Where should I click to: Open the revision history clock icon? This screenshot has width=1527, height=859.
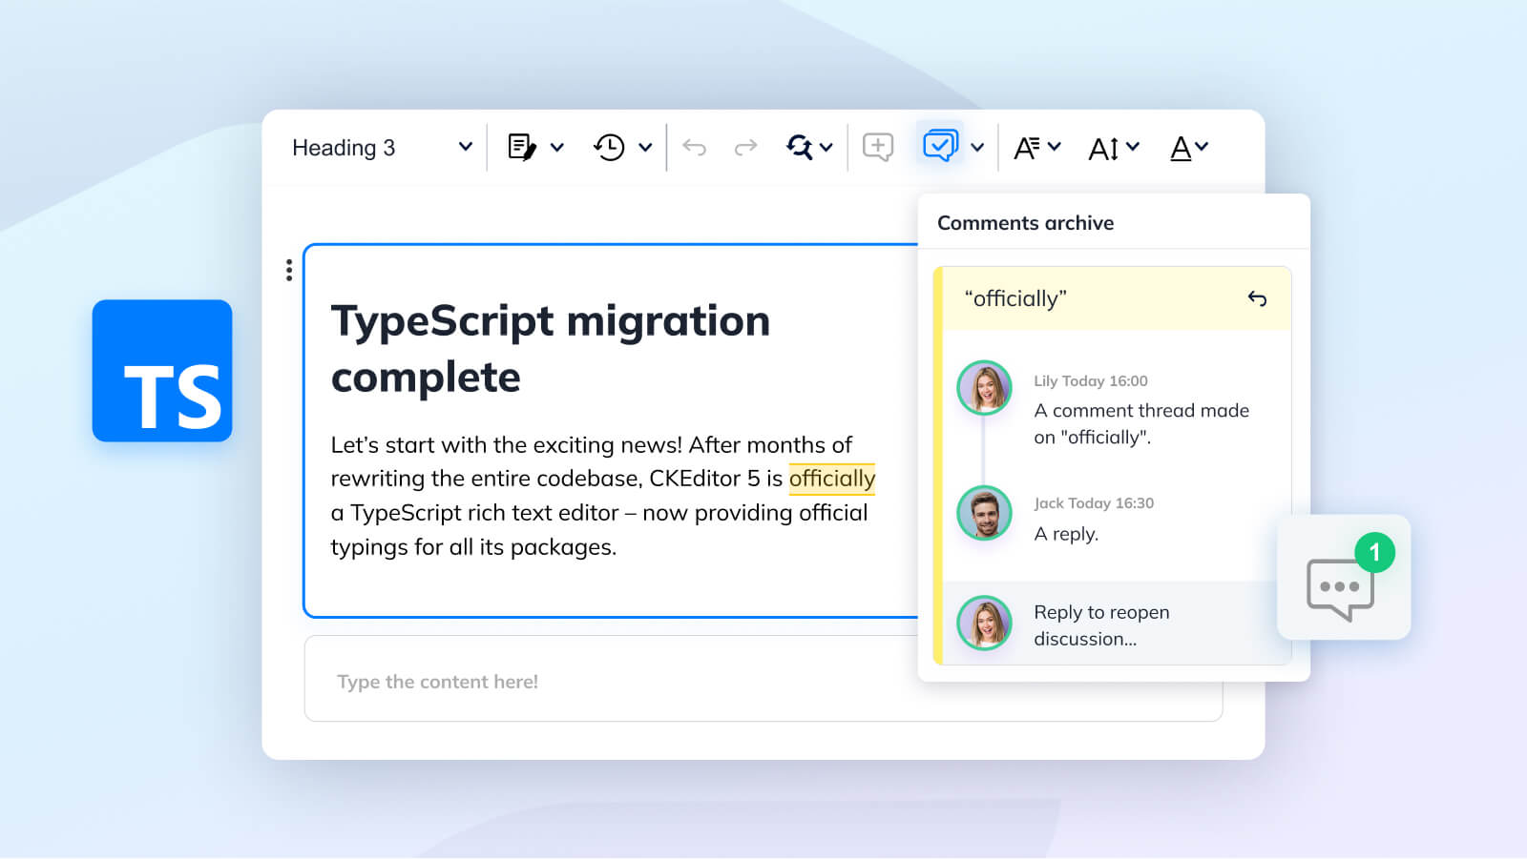tap(609, 147)
